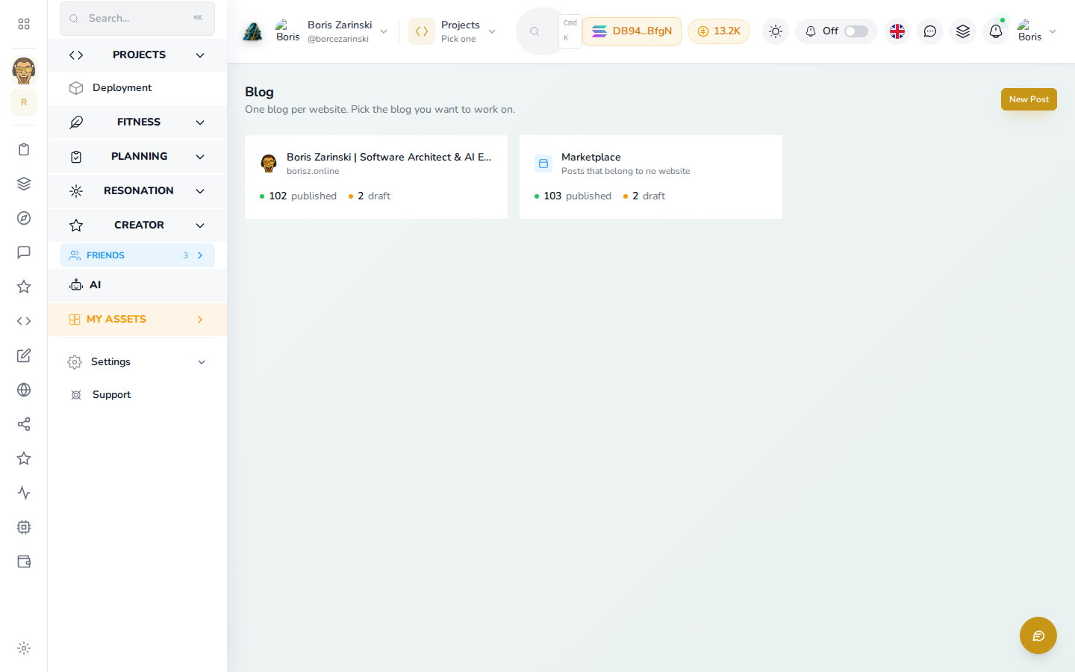Image resolution: width=1075 pixels, height=672 pixels.
Task: Click the share nodes icon in left rail
Action: [x=24, y=424]
